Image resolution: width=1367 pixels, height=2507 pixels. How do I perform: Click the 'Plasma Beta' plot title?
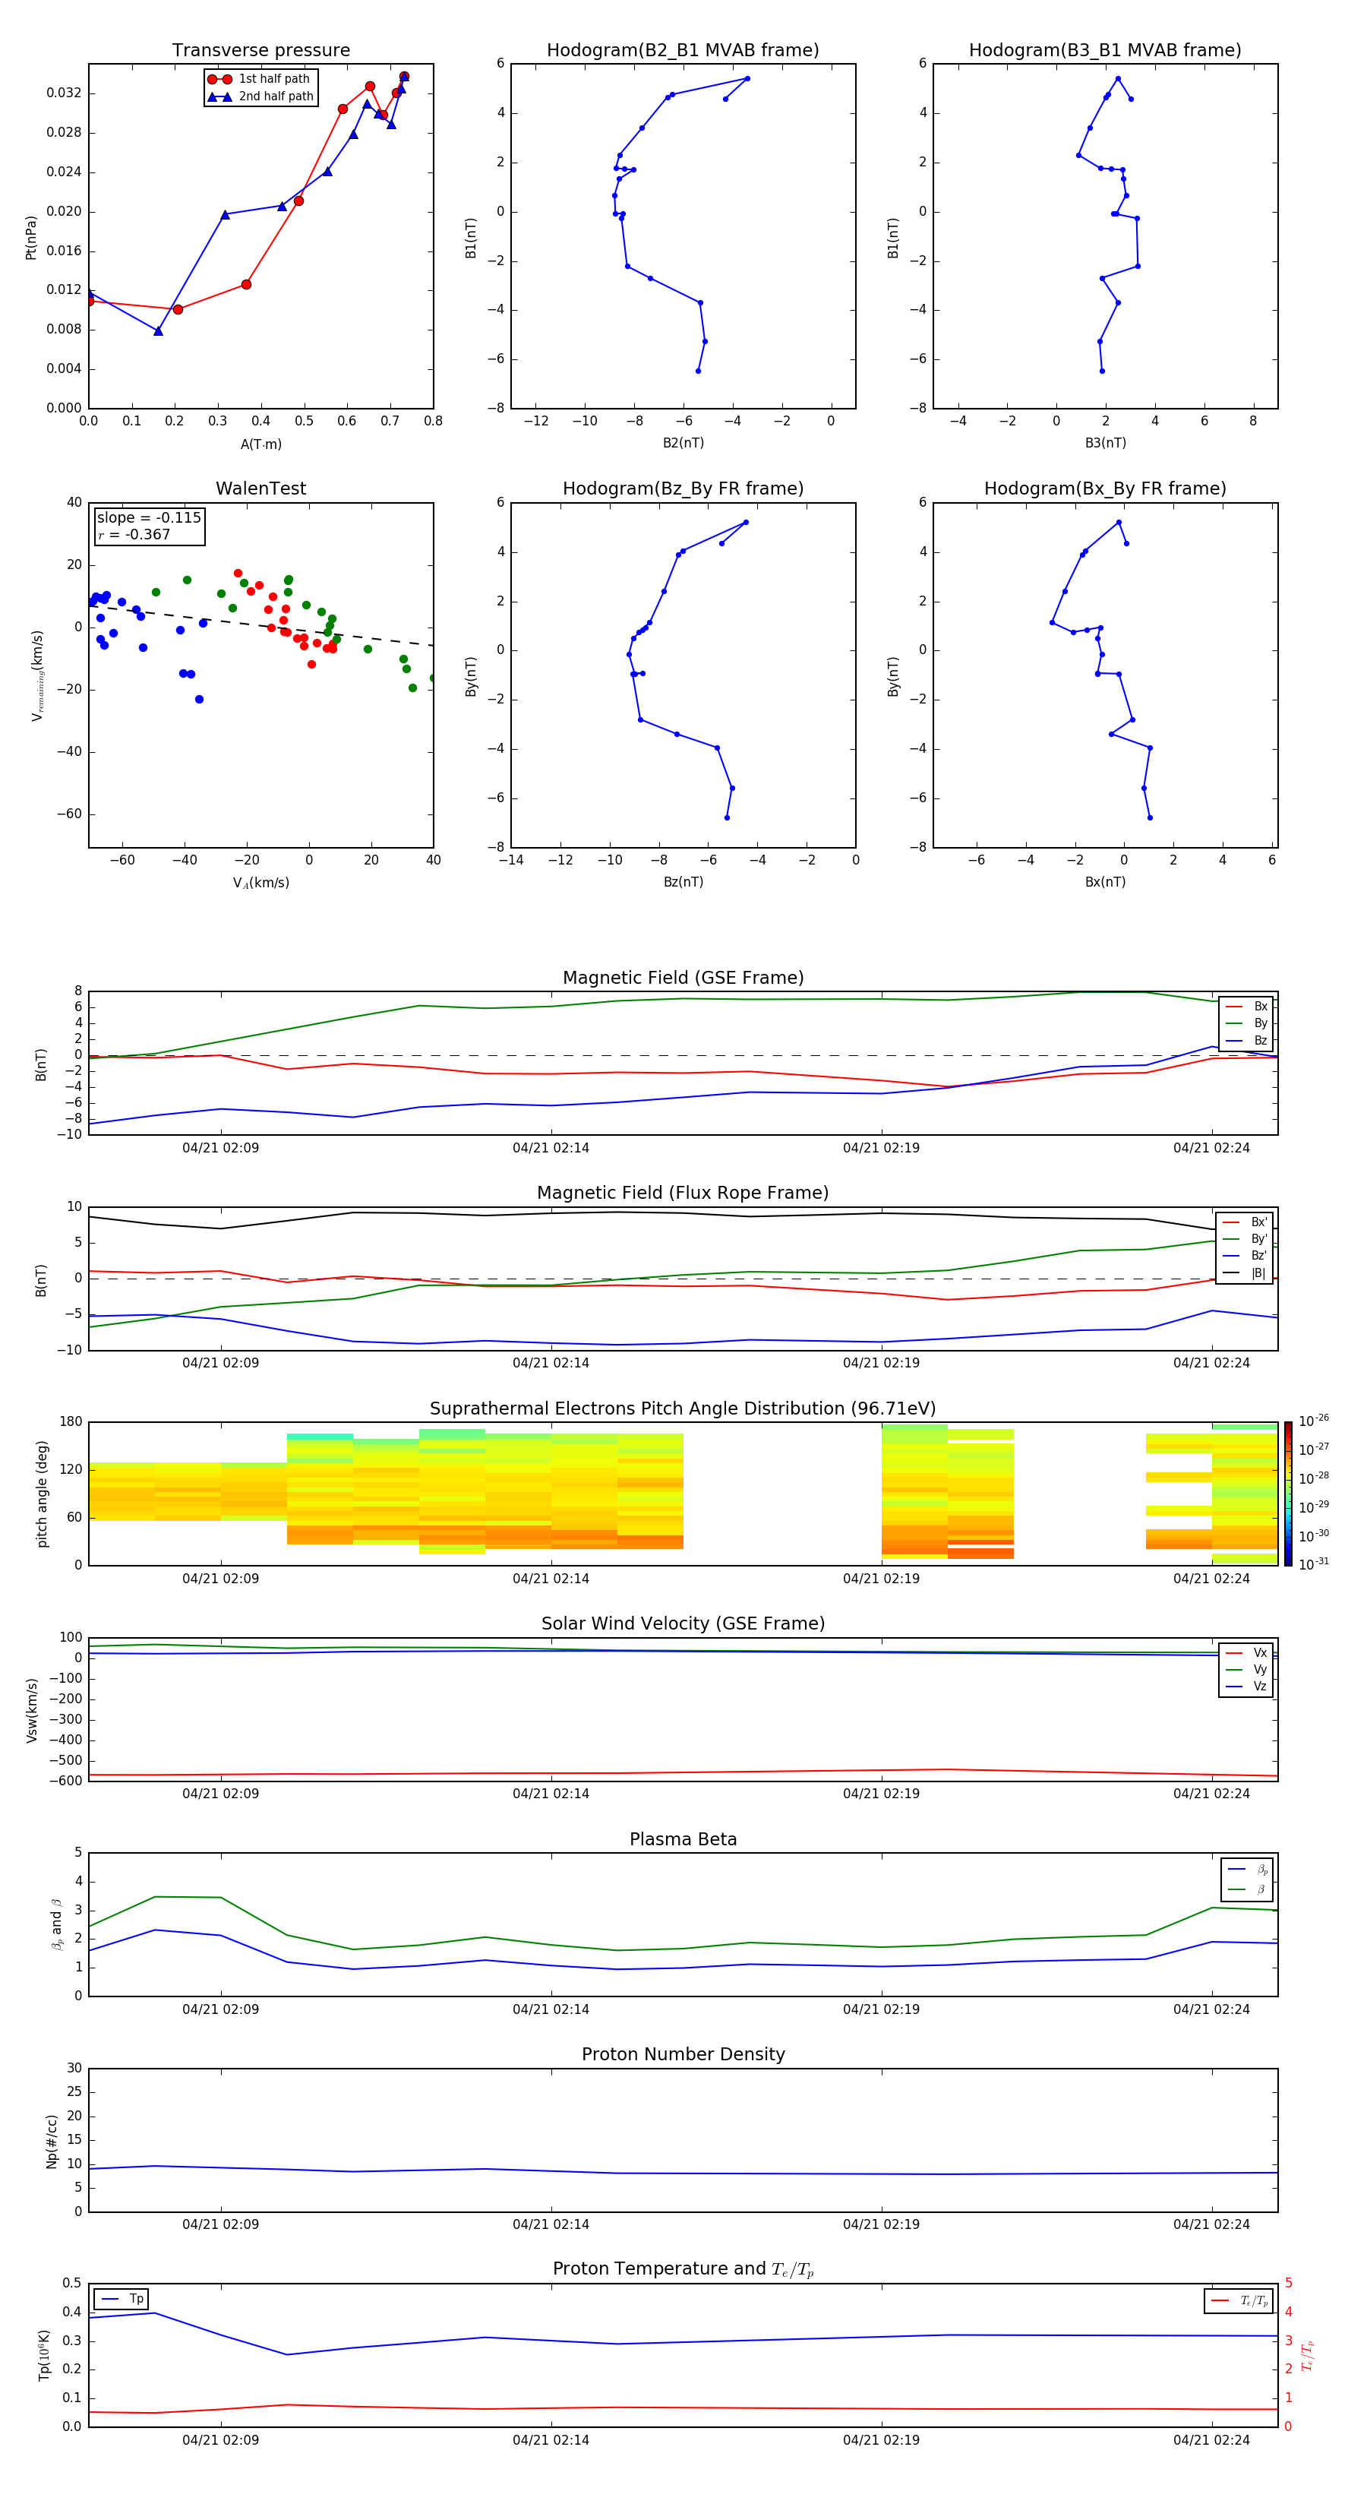tap(683, 1840)
